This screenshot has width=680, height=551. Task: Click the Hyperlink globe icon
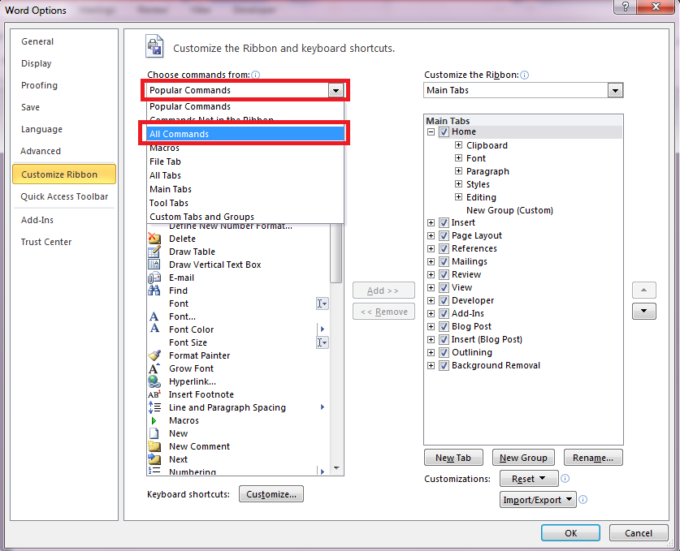pos(154,381)
